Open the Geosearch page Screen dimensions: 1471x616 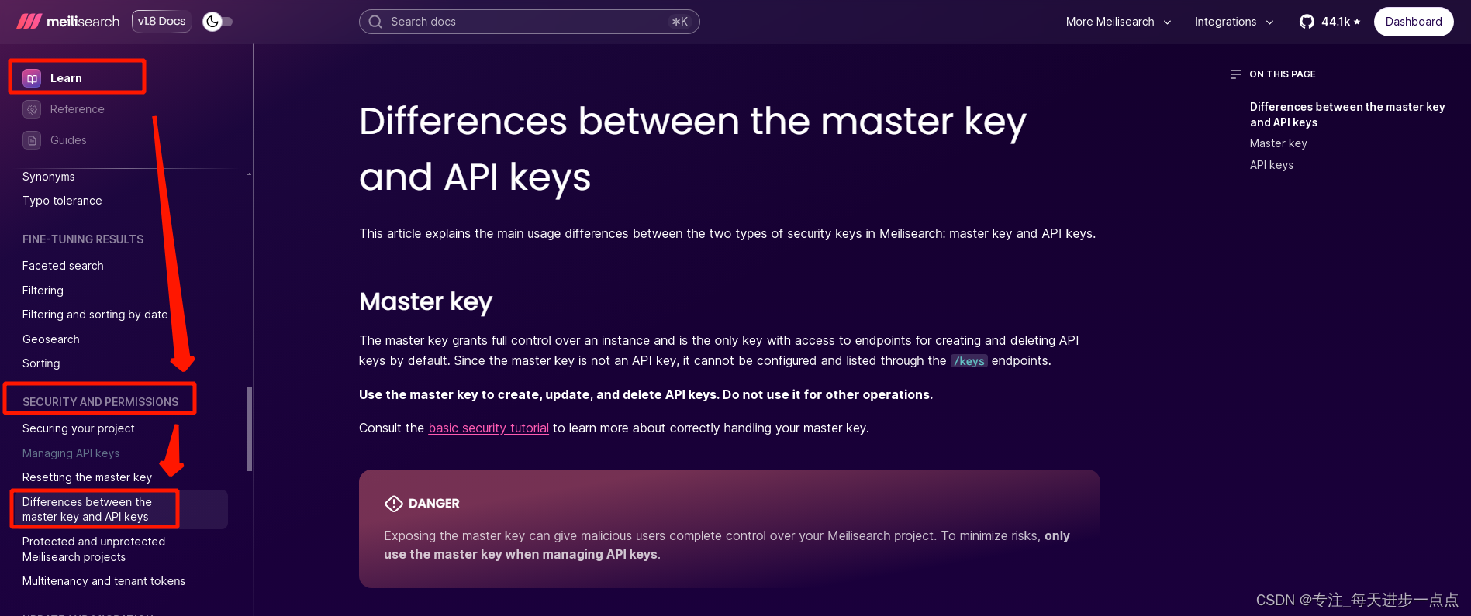click(51, 339)
